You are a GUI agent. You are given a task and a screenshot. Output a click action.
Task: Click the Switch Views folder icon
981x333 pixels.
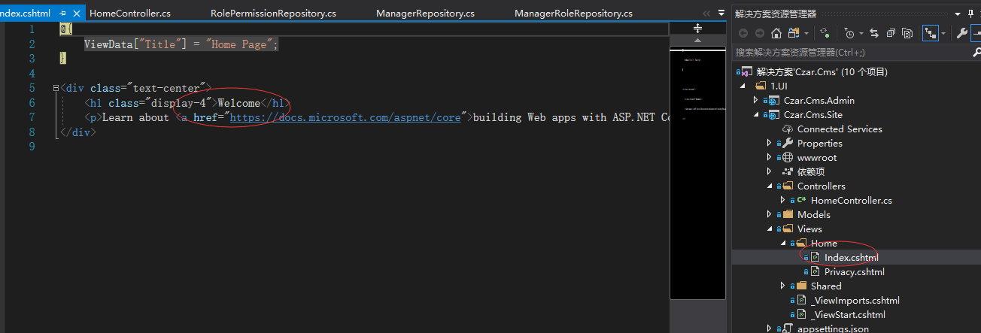pos(793,33)
